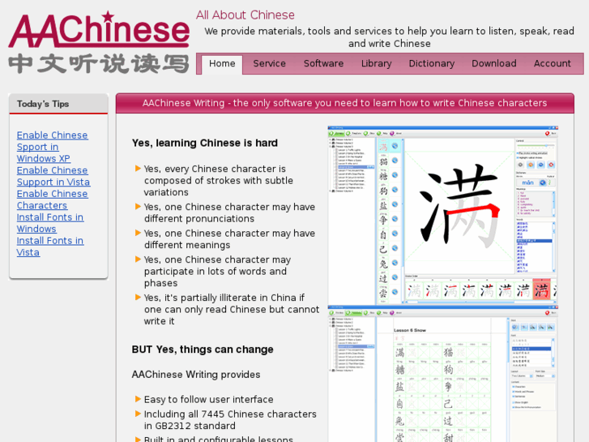Go to the Library tab
This screenshot has width=589, height=442.
coord(377,63)
